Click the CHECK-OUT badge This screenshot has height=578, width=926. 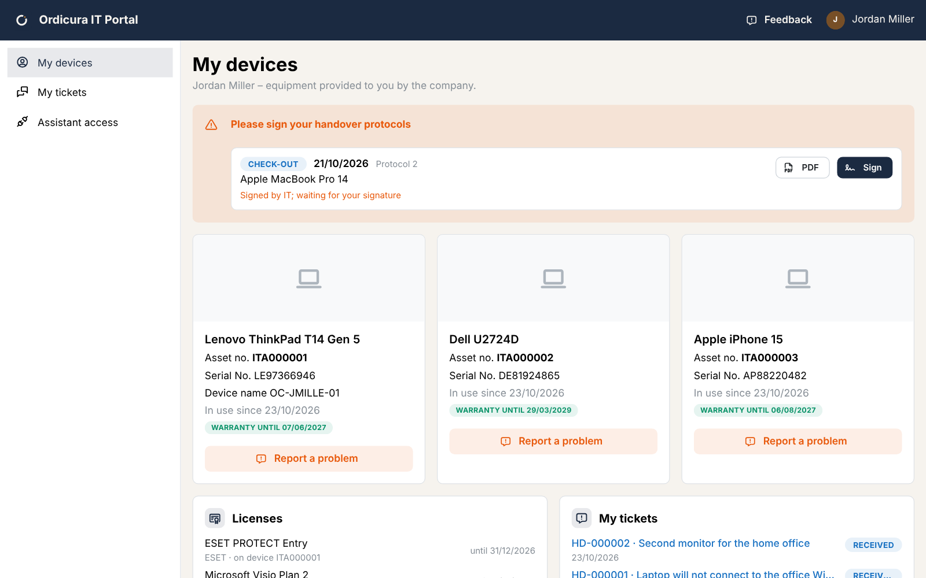tap(273, 164)
